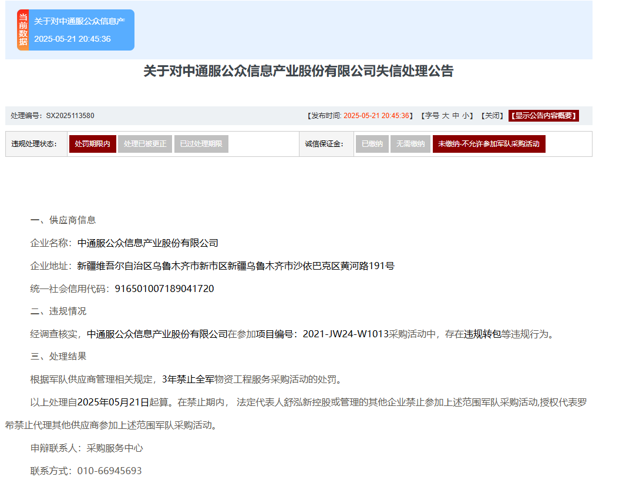
Task: Click the announcement title heading
Action: pos(298,72)
